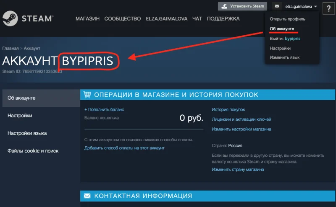Click the download icon on Установить Steam
Screen dimensions: 336x207
pos(224,6)
